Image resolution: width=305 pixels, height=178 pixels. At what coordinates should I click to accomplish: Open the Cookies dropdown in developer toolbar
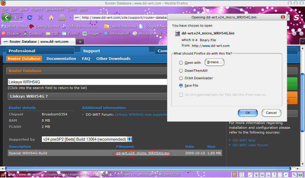35,34
